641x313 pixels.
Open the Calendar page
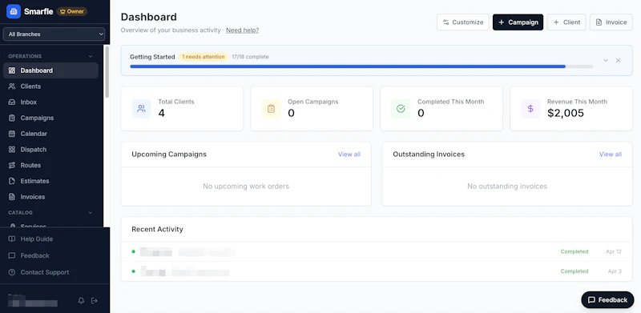pos(50,134)
